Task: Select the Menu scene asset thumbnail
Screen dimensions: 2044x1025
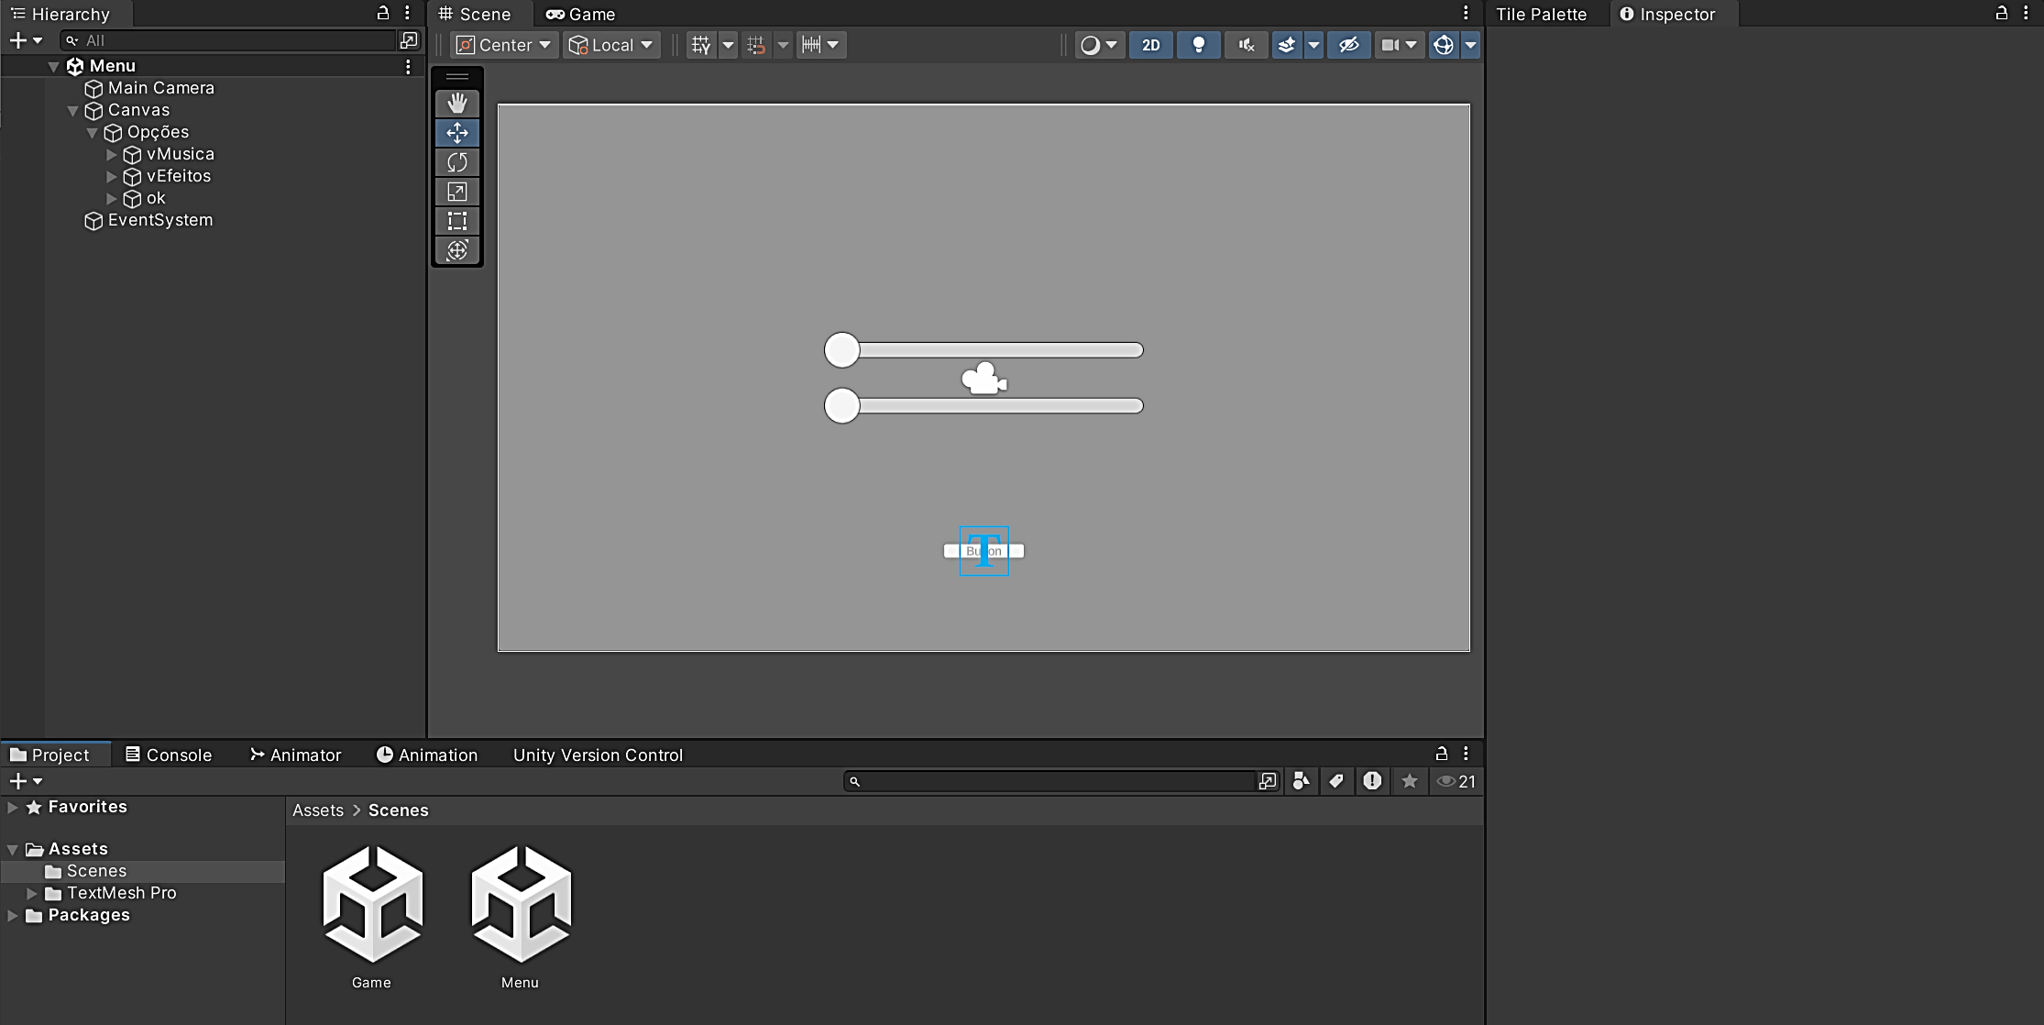Action: (521, 904)
